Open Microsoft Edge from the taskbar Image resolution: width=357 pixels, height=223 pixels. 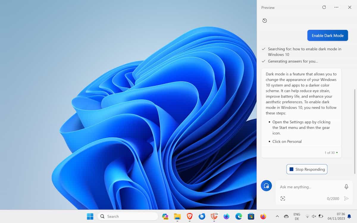[x=239, y=216]
